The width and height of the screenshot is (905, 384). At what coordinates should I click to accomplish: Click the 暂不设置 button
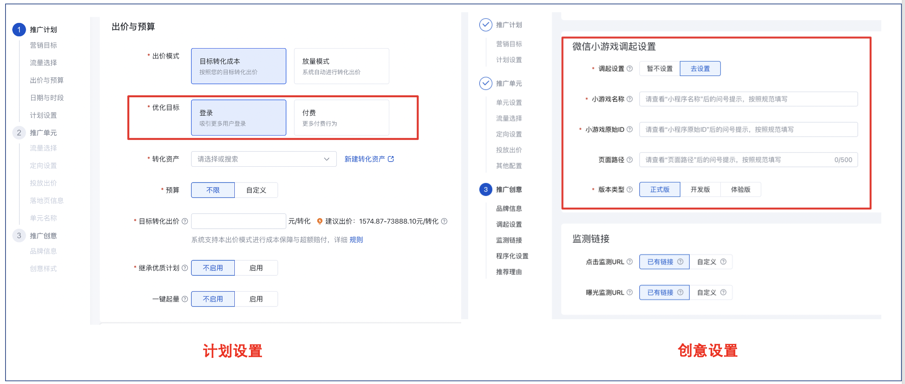[x=659, y=69]
